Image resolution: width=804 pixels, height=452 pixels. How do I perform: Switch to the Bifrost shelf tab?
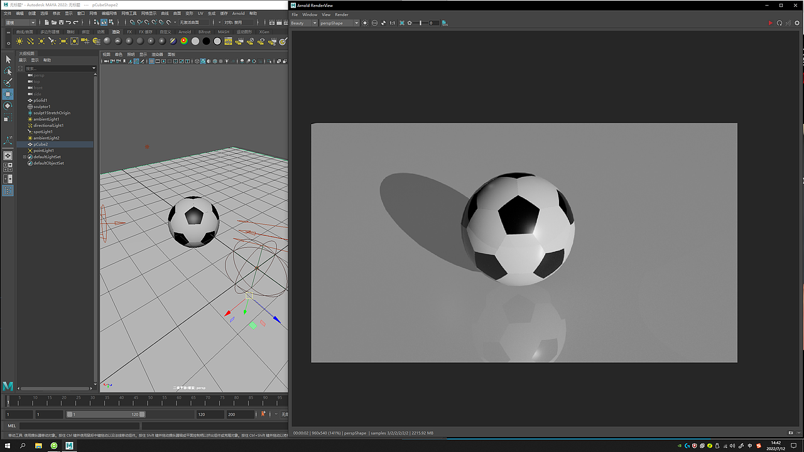[x=204, y=31]
